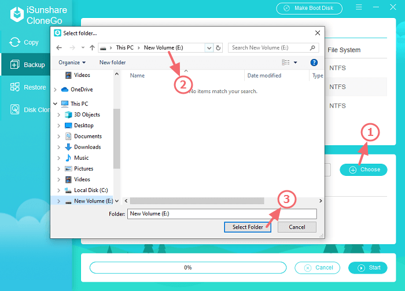Image resolution: width=405 pixels, height=291 pixels.
Task: Open the Organize menu
Action: click(x=72, y=62)
